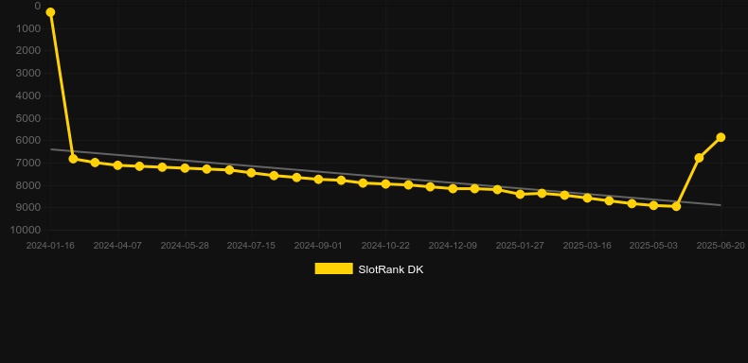Select the first data point at 2024-01-16

tap(50, 12)
